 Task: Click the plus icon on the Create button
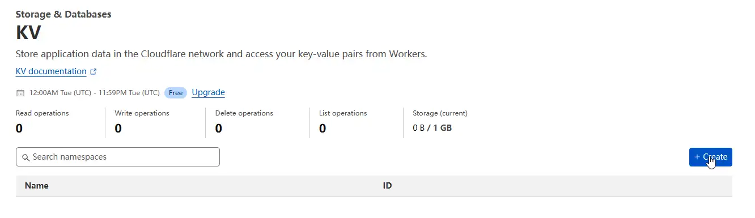point(697,157)
